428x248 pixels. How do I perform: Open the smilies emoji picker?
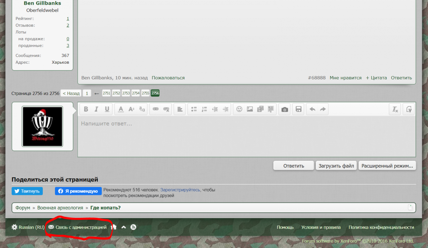click(239, 109)
